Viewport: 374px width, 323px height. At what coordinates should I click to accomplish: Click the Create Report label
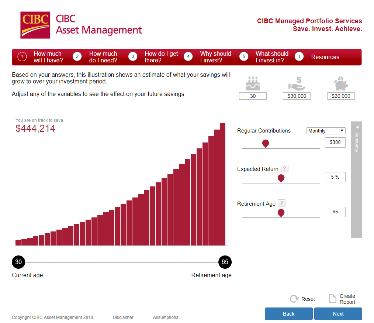[x=347, y=299]
